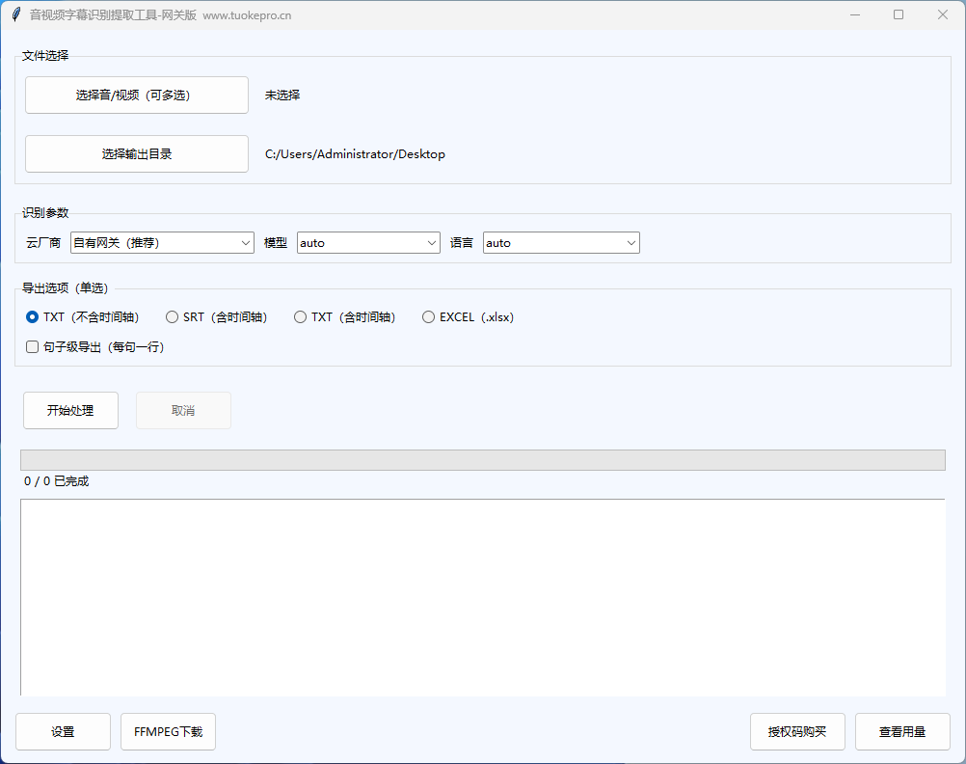Click the output path text C:/Users/Administrator/Desktop
This screenshot has width=966, height=764.
(355, 153)
